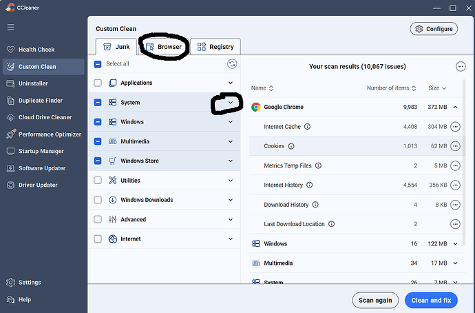Check the Windows Downloads checkbox
Image resolution: width=475 pixels, height=313 pixels.
pos(98,200)
